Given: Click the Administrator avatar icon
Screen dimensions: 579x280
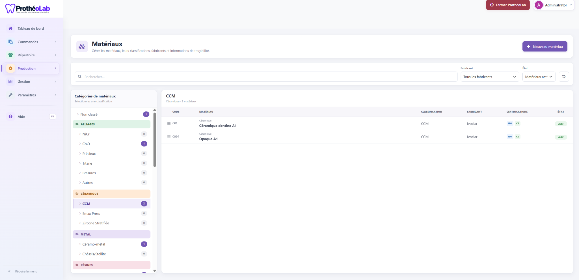Looking at the screenshot, I should point(539,5).
